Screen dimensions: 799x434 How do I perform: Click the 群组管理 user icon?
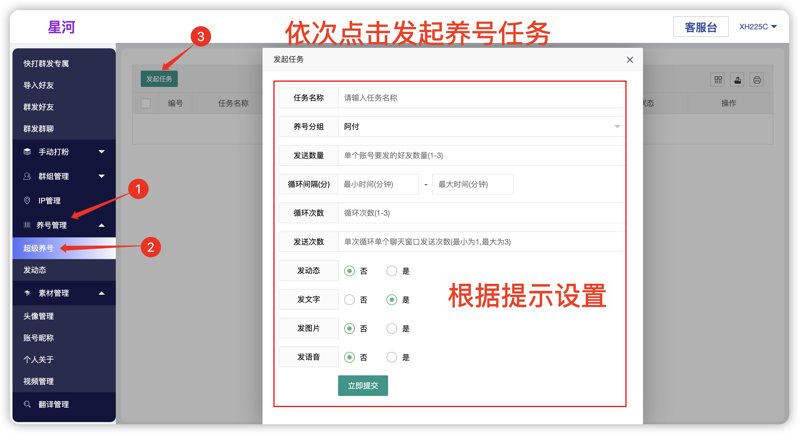[x=27, y=176]
